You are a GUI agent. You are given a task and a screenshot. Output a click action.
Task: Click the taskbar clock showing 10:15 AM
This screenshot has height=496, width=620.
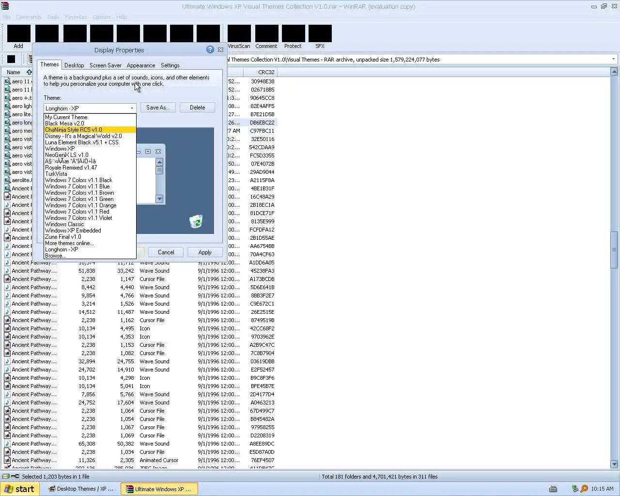tap(602, 489)
